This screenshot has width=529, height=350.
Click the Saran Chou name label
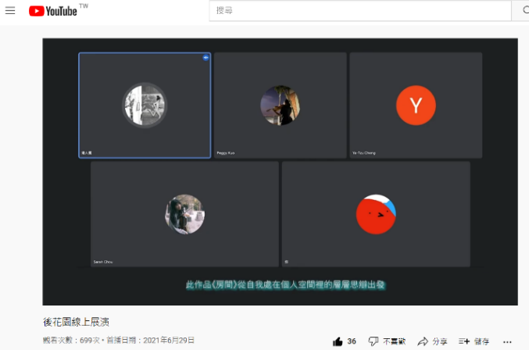point(103,262)
